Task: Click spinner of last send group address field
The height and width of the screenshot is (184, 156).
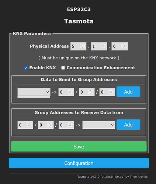Action: coord(111,92)
